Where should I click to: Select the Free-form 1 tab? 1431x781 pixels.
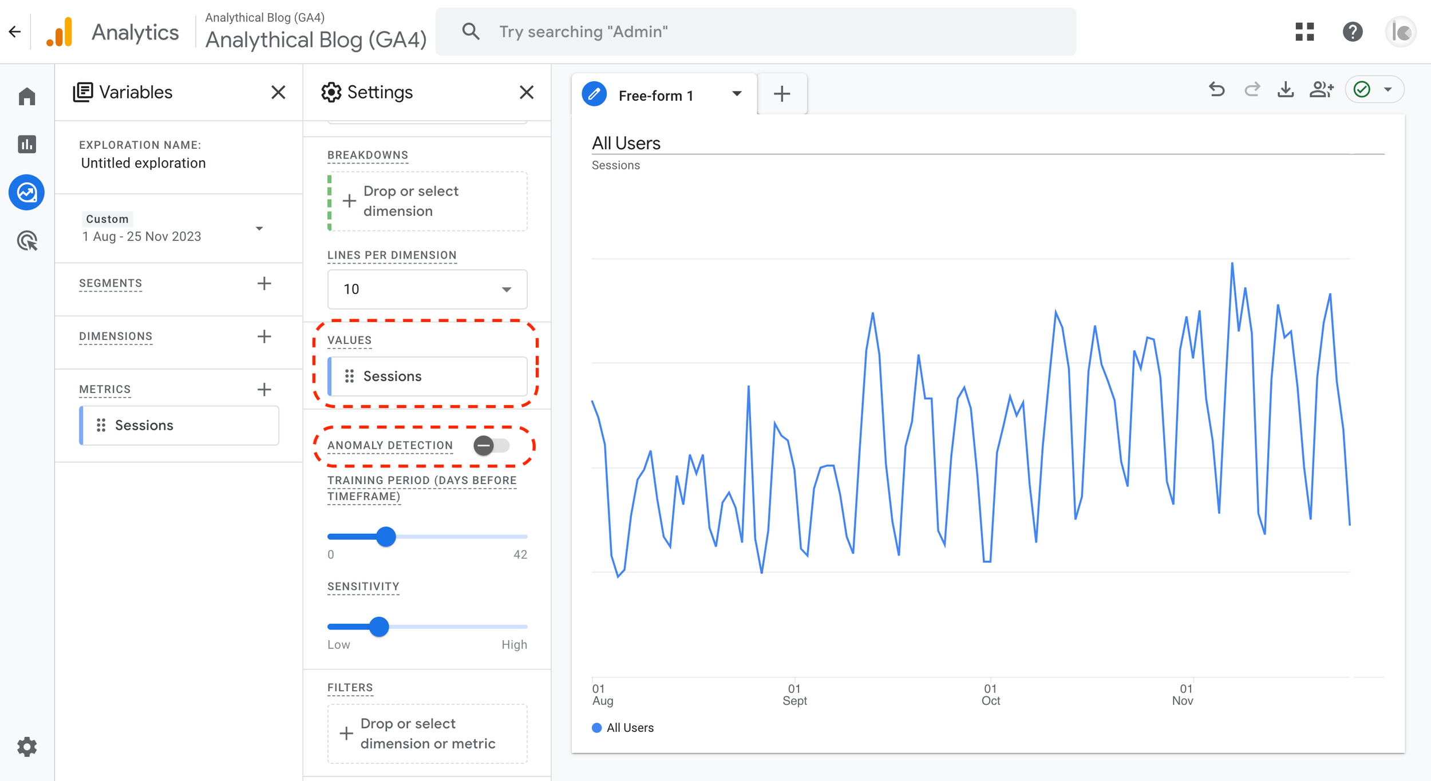point(655,96)
